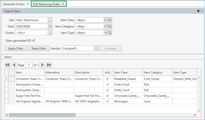The width and height of the screenshot is (205, 120).
Task: Click the pin icon in Search Item header
Action: (x=198, y=11)
